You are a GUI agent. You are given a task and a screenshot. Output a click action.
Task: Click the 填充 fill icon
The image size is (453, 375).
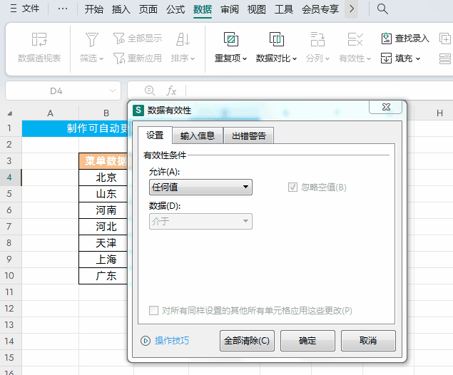[x=386, y=58]
